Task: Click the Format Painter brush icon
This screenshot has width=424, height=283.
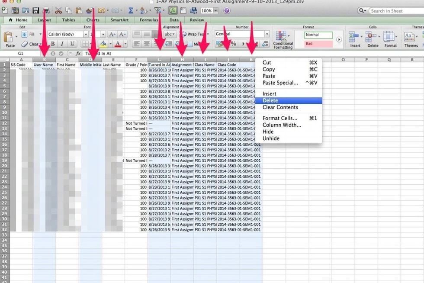Action: (x=90, y=11)
